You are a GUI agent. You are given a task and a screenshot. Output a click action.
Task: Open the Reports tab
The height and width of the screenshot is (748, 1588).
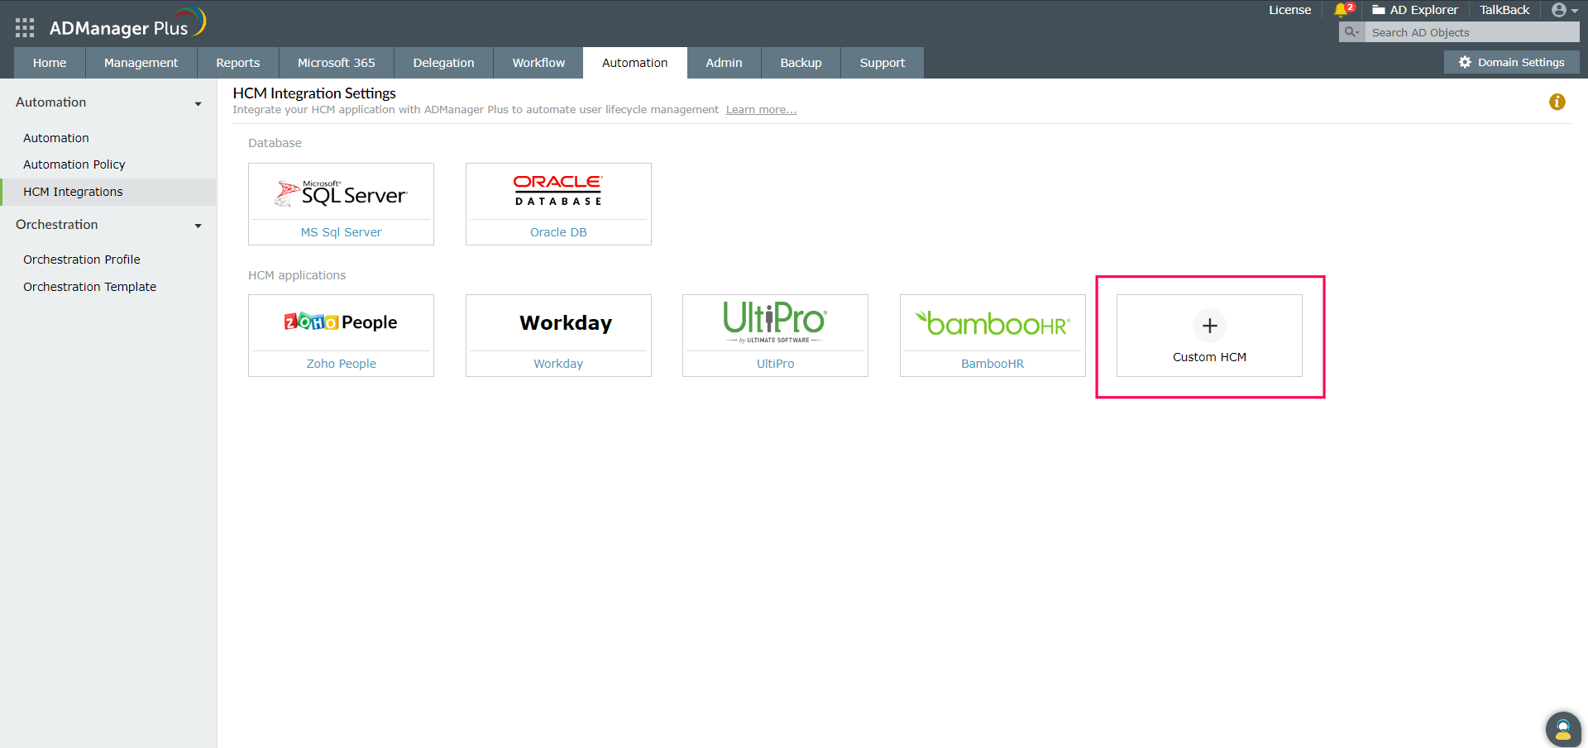coord(238,63)
